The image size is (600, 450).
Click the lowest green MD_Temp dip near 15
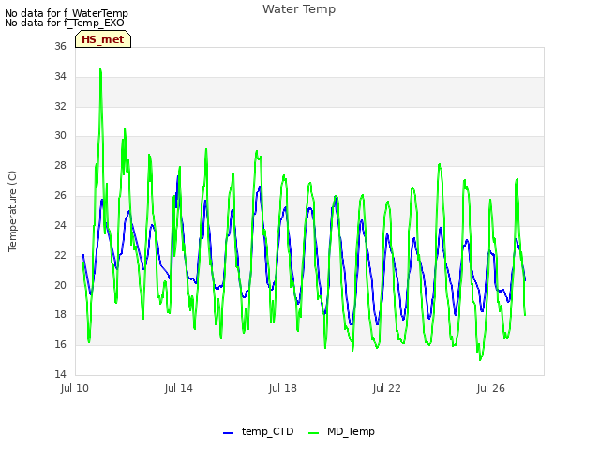(480, 359)
